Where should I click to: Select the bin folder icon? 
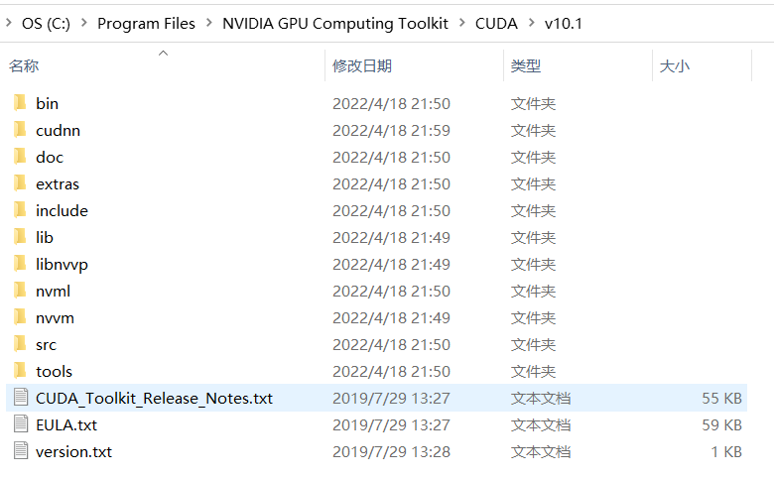(20, 103)
